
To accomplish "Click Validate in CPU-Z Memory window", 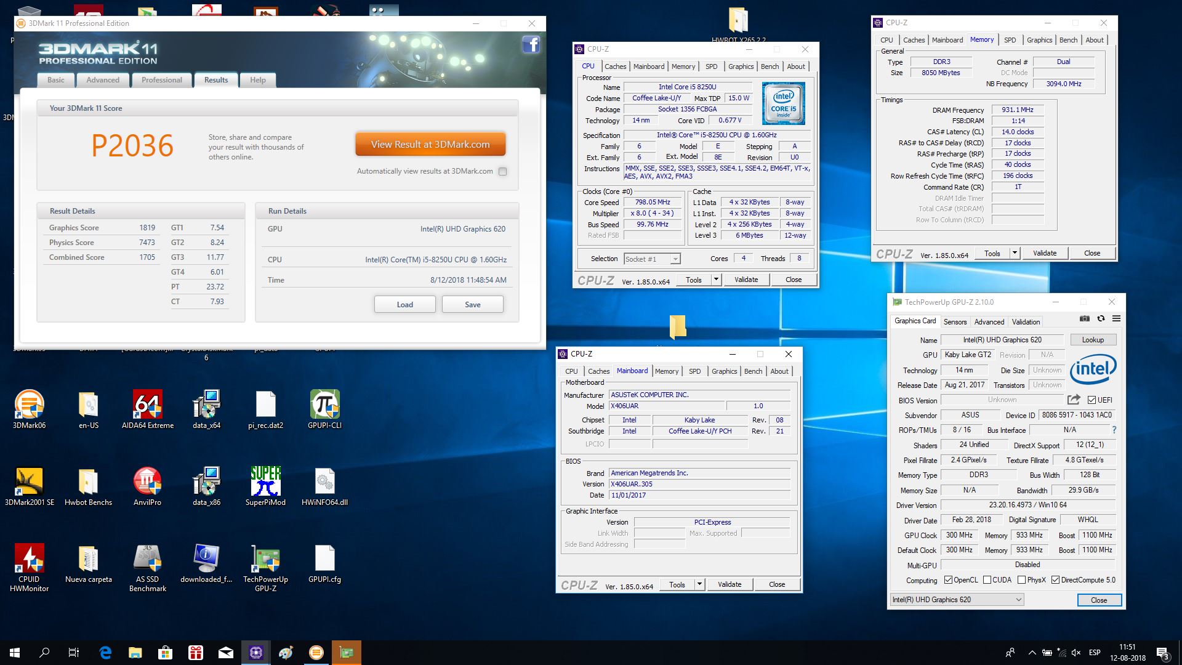I will pyautogui.click(x=1044, y=253).
